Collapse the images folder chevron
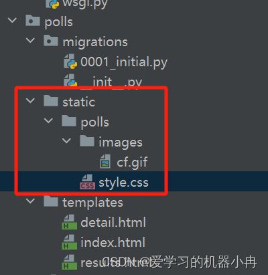This screenshot has height=275, width=268. pos(66,141)
